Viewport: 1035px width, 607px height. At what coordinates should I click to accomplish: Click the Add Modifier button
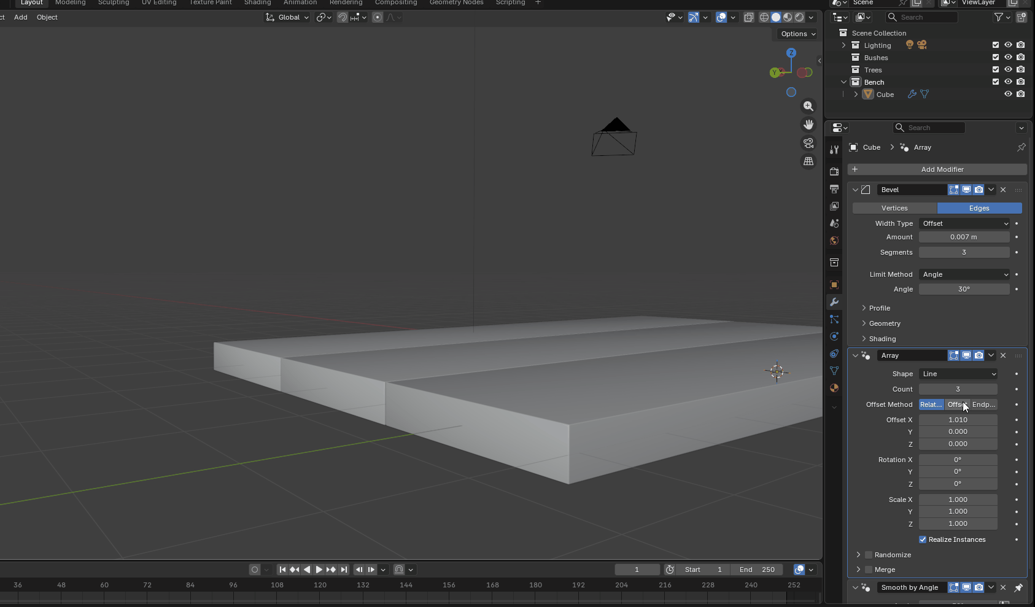click(x=937, y=169)
